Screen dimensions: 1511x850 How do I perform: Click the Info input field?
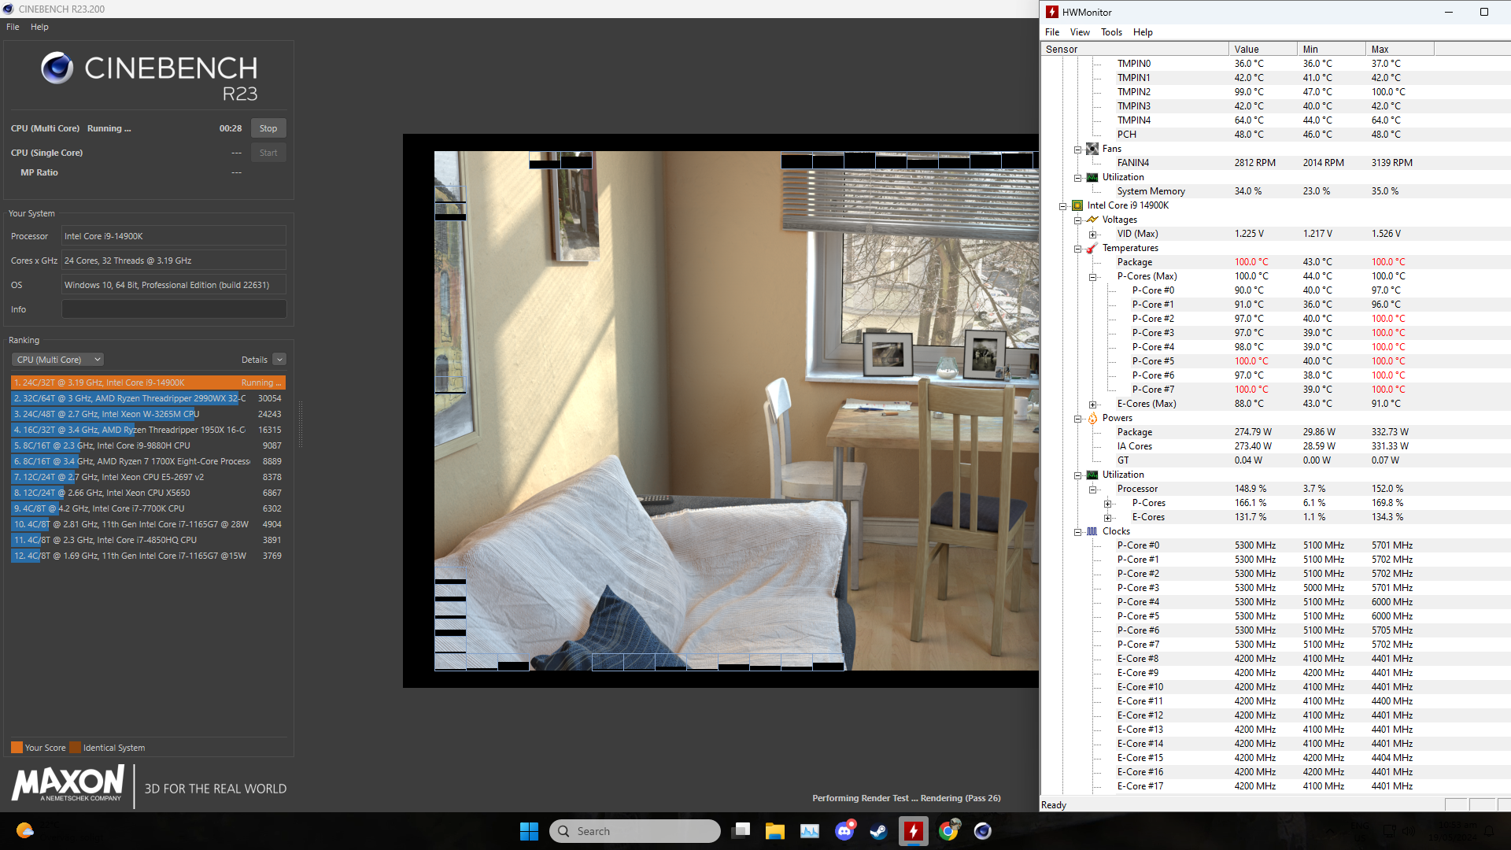[x=174, y=309]
